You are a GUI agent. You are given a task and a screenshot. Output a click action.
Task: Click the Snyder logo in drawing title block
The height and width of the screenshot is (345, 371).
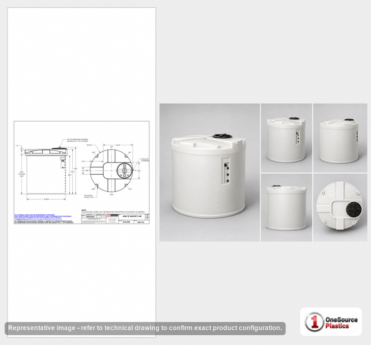click(112, 216)
